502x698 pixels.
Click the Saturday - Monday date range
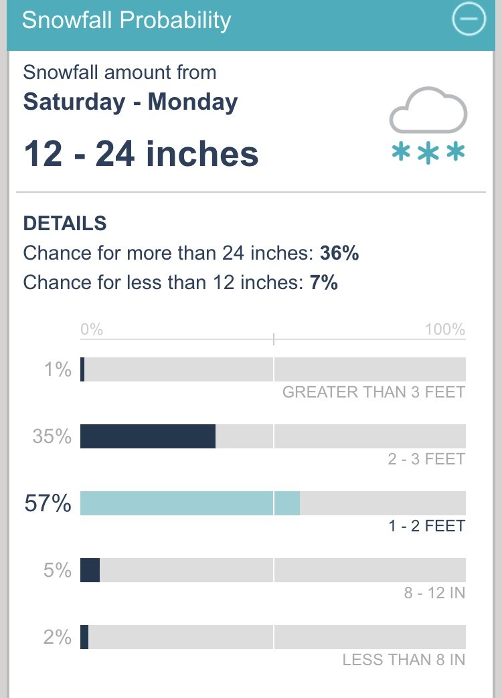[x=131, y=102]
